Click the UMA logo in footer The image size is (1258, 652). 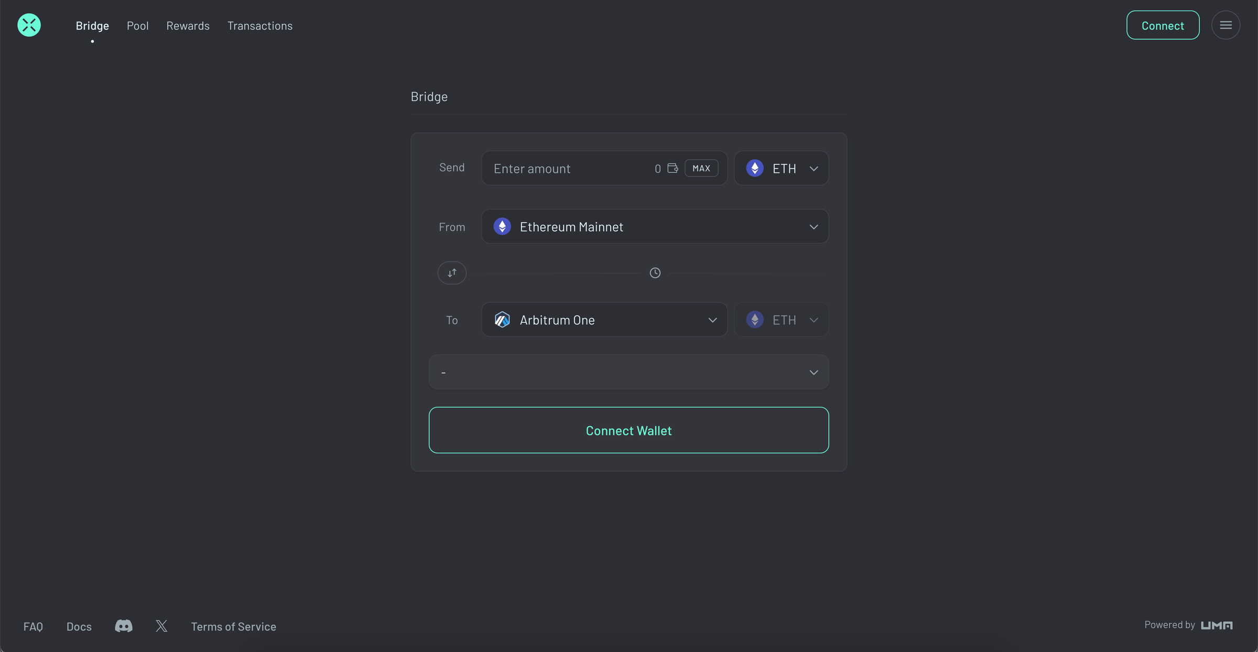pyautogui.click(x=1217, y=625)
